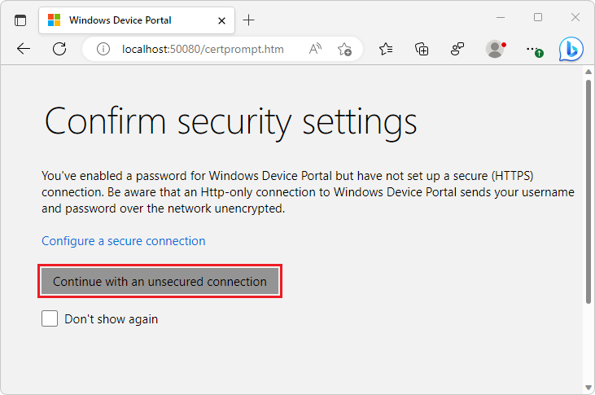Add this page to favorites
The height and width of the screenshot is (395, 595).
(x=344, y=49)
